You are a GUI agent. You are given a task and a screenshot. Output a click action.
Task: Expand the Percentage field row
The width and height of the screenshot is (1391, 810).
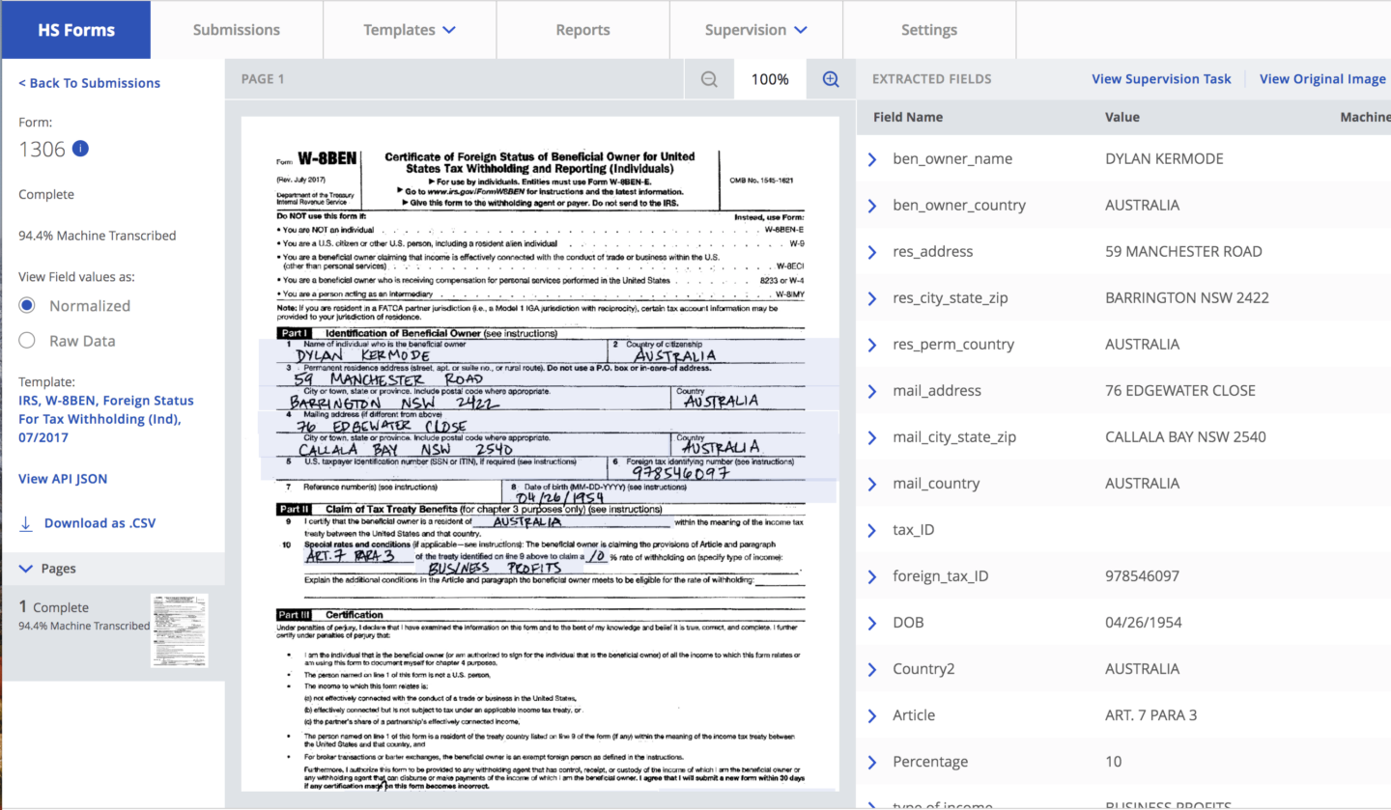[872, 762]
